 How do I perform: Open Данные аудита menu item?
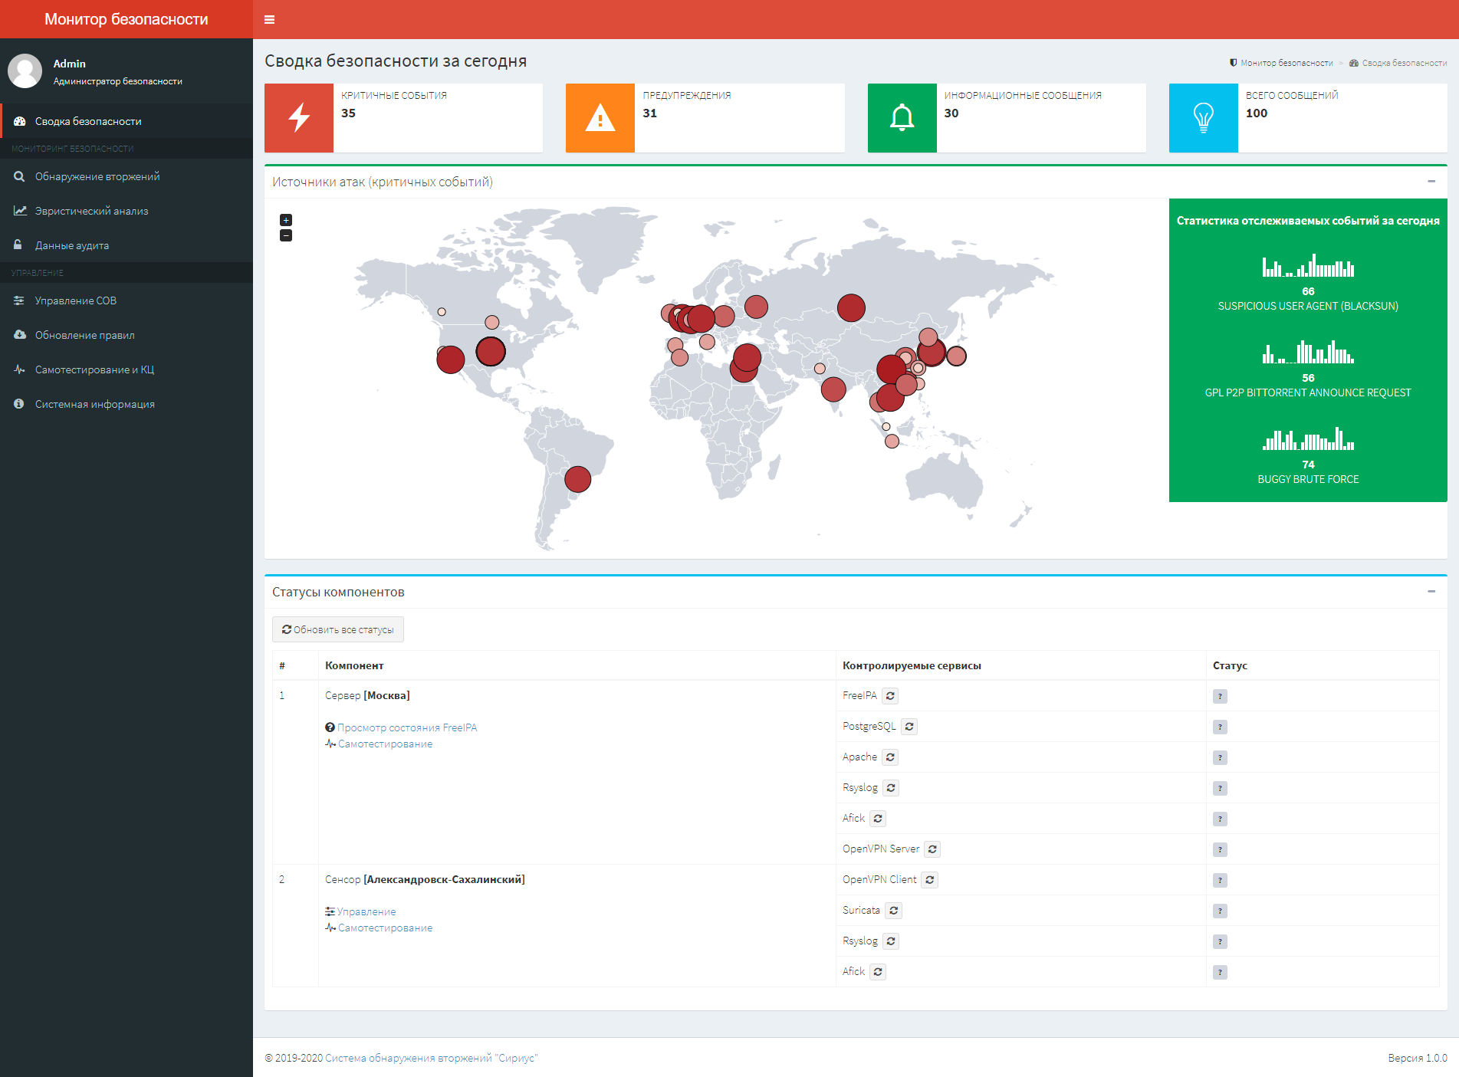(x=127, y=245)
